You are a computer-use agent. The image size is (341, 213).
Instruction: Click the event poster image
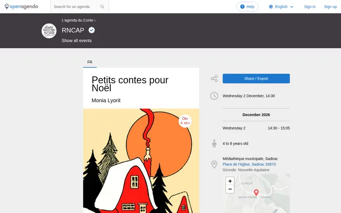(x=141, y=161)
